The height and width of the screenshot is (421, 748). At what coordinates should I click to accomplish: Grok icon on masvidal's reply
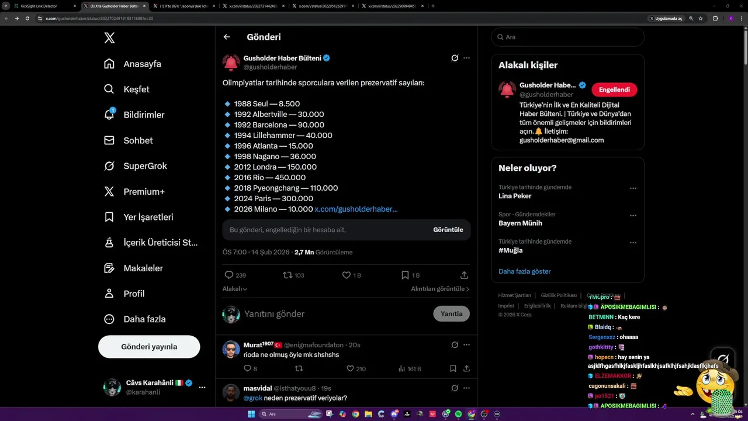pyautogui.click(x=455, y=388)
